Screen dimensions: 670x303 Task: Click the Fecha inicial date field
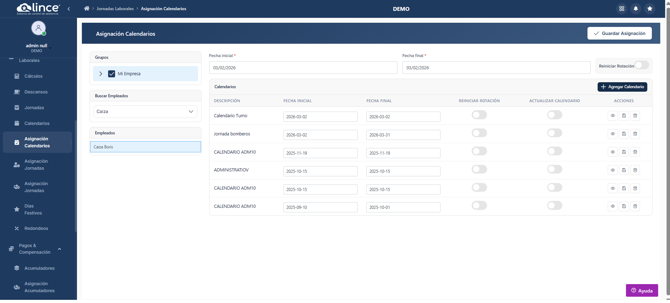click(x=303, y=68)
